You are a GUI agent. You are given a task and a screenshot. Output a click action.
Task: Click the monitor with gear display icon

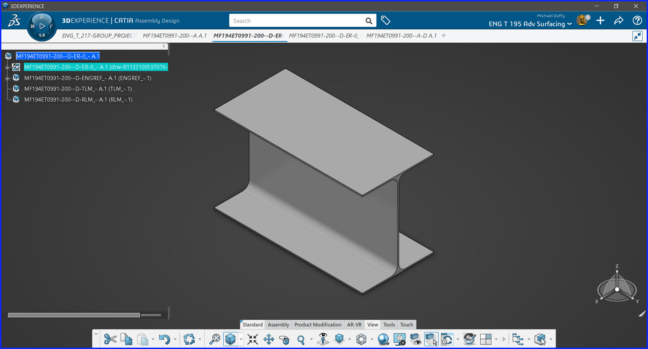[x=400, y=339]
